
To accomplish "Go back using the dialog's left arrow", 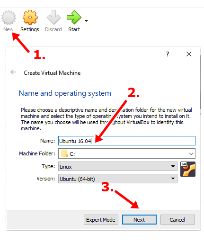I will point(13,72).
